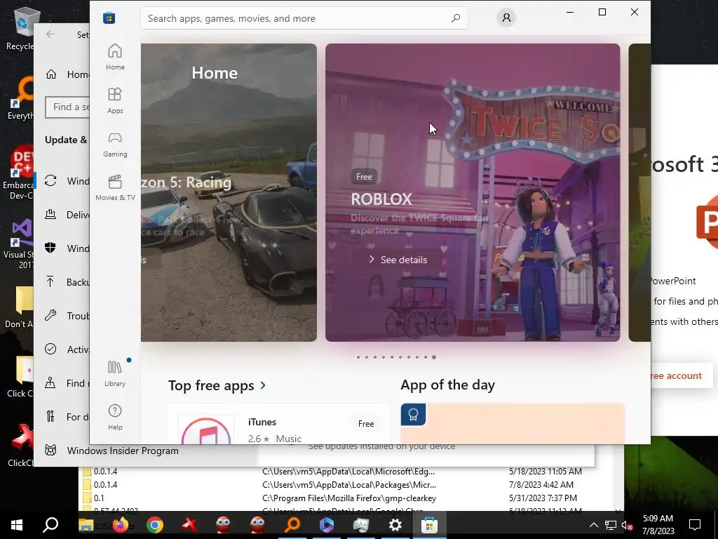The height and width of the screenshot is (539, 718).
Task: Open the Everything desktop shortcut
Action: tap(20, 98)
